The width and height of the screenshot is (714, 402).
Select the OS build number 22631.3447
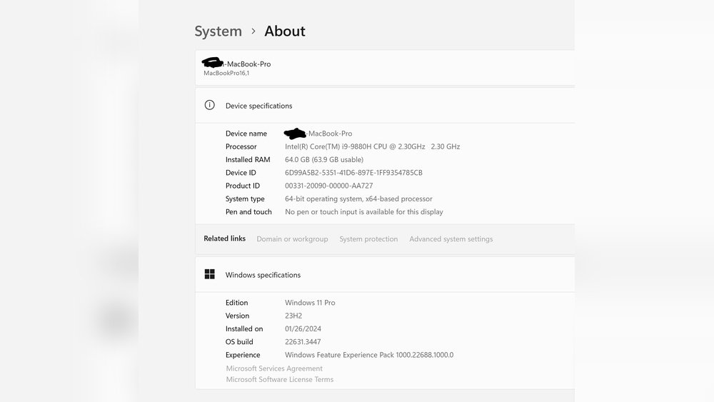pyautogui.click(x=303, y=342)
